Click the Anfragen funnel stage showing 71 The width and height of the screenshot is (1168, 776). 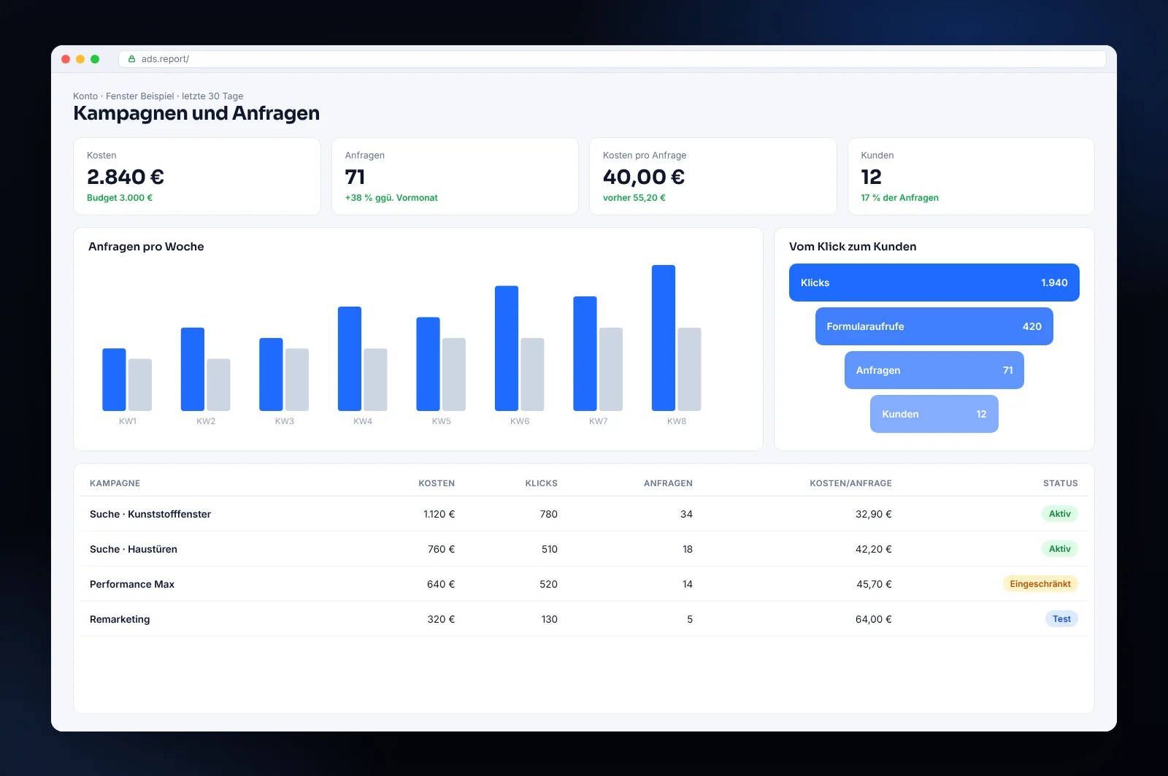934,370
